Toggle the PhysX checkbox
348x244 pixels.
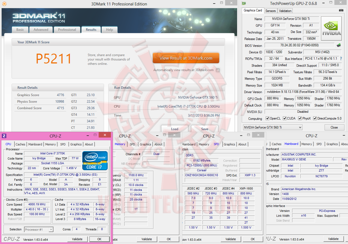click(x=300, y=118)
